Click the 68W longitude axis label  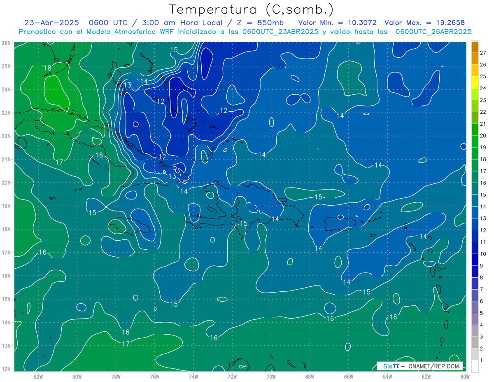pos(310,376)
